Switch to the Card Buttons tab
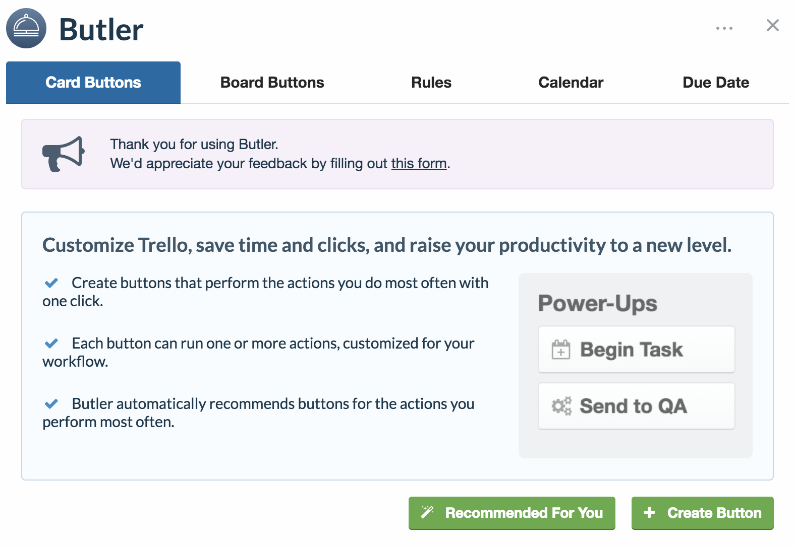This screenshot has height=546, width=794. [x=93, y=83]
